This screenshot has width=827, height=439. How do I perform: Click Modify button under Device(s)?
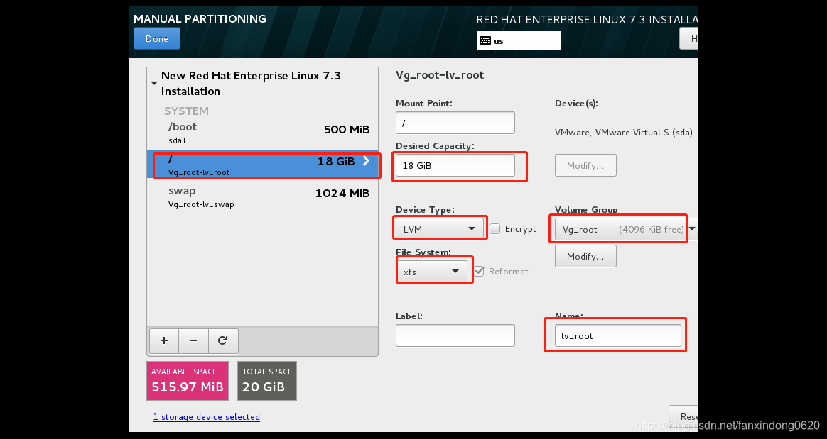point(585,165)
